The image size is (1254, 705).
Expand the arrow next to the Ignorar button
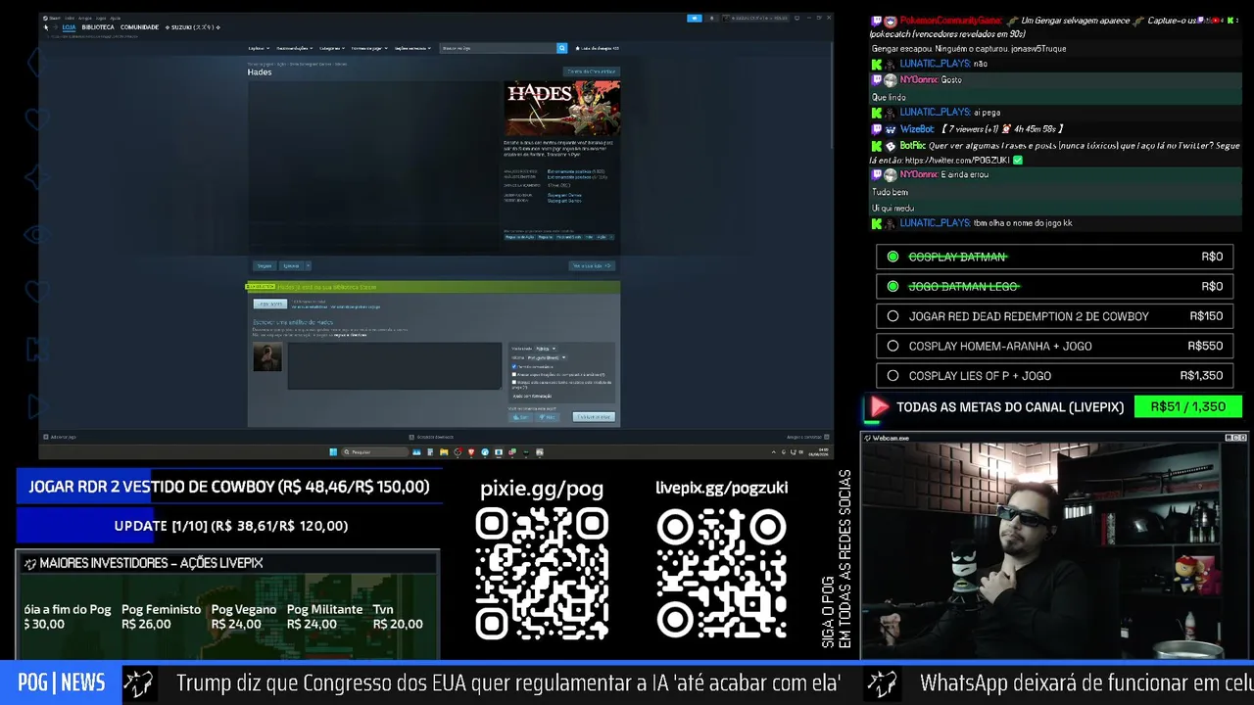(x=308, y=265)
